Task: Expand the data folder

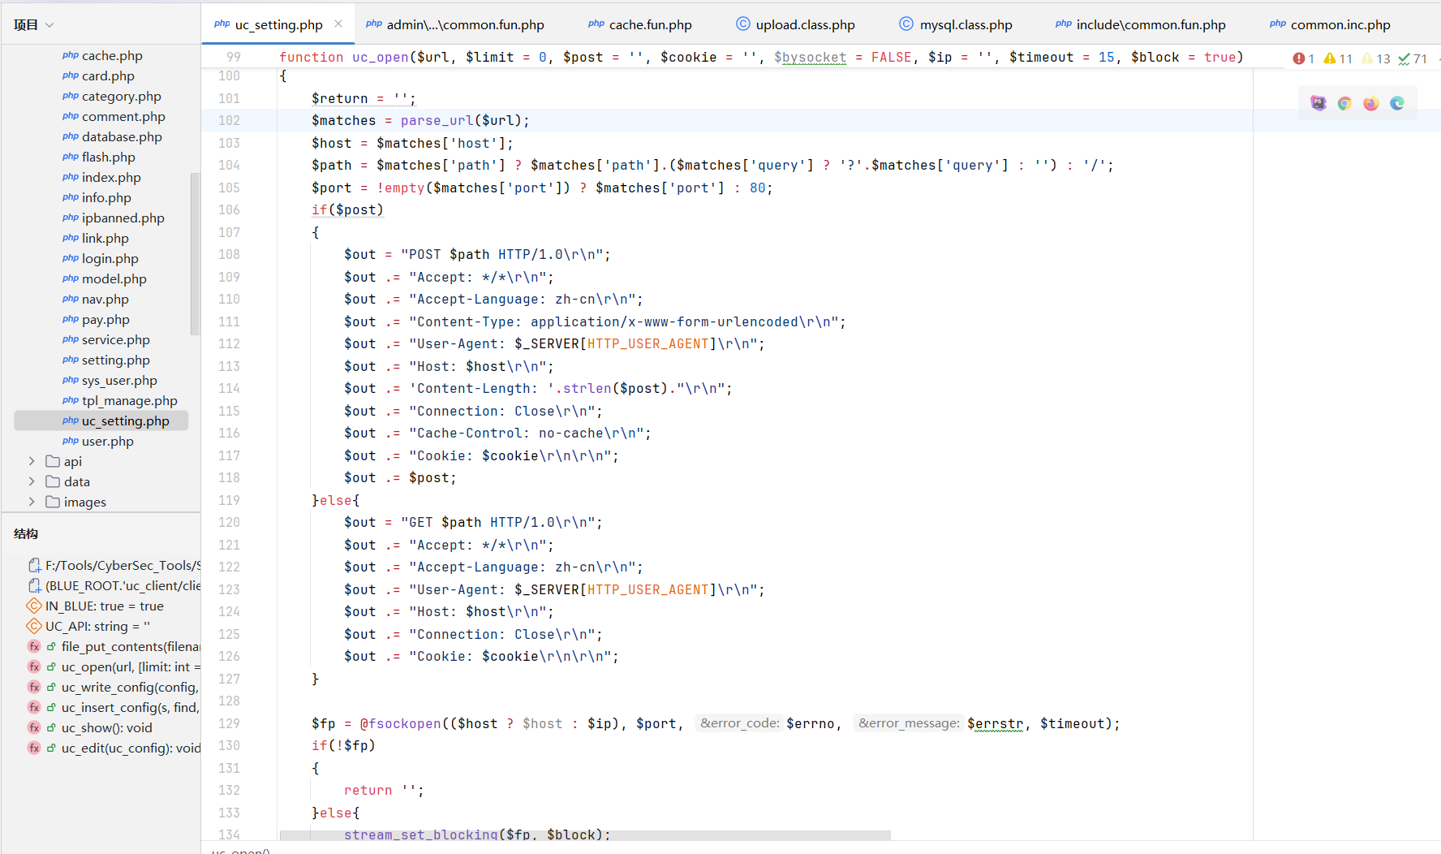Action: tap(32, 481)
